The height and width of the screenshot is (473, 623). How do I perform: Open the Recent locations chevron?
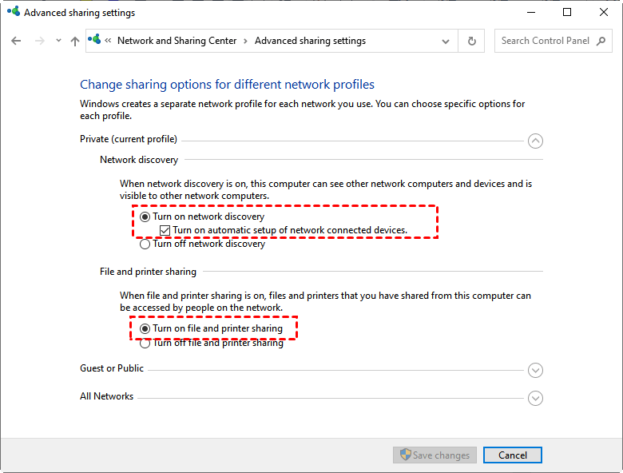[58, 42]
